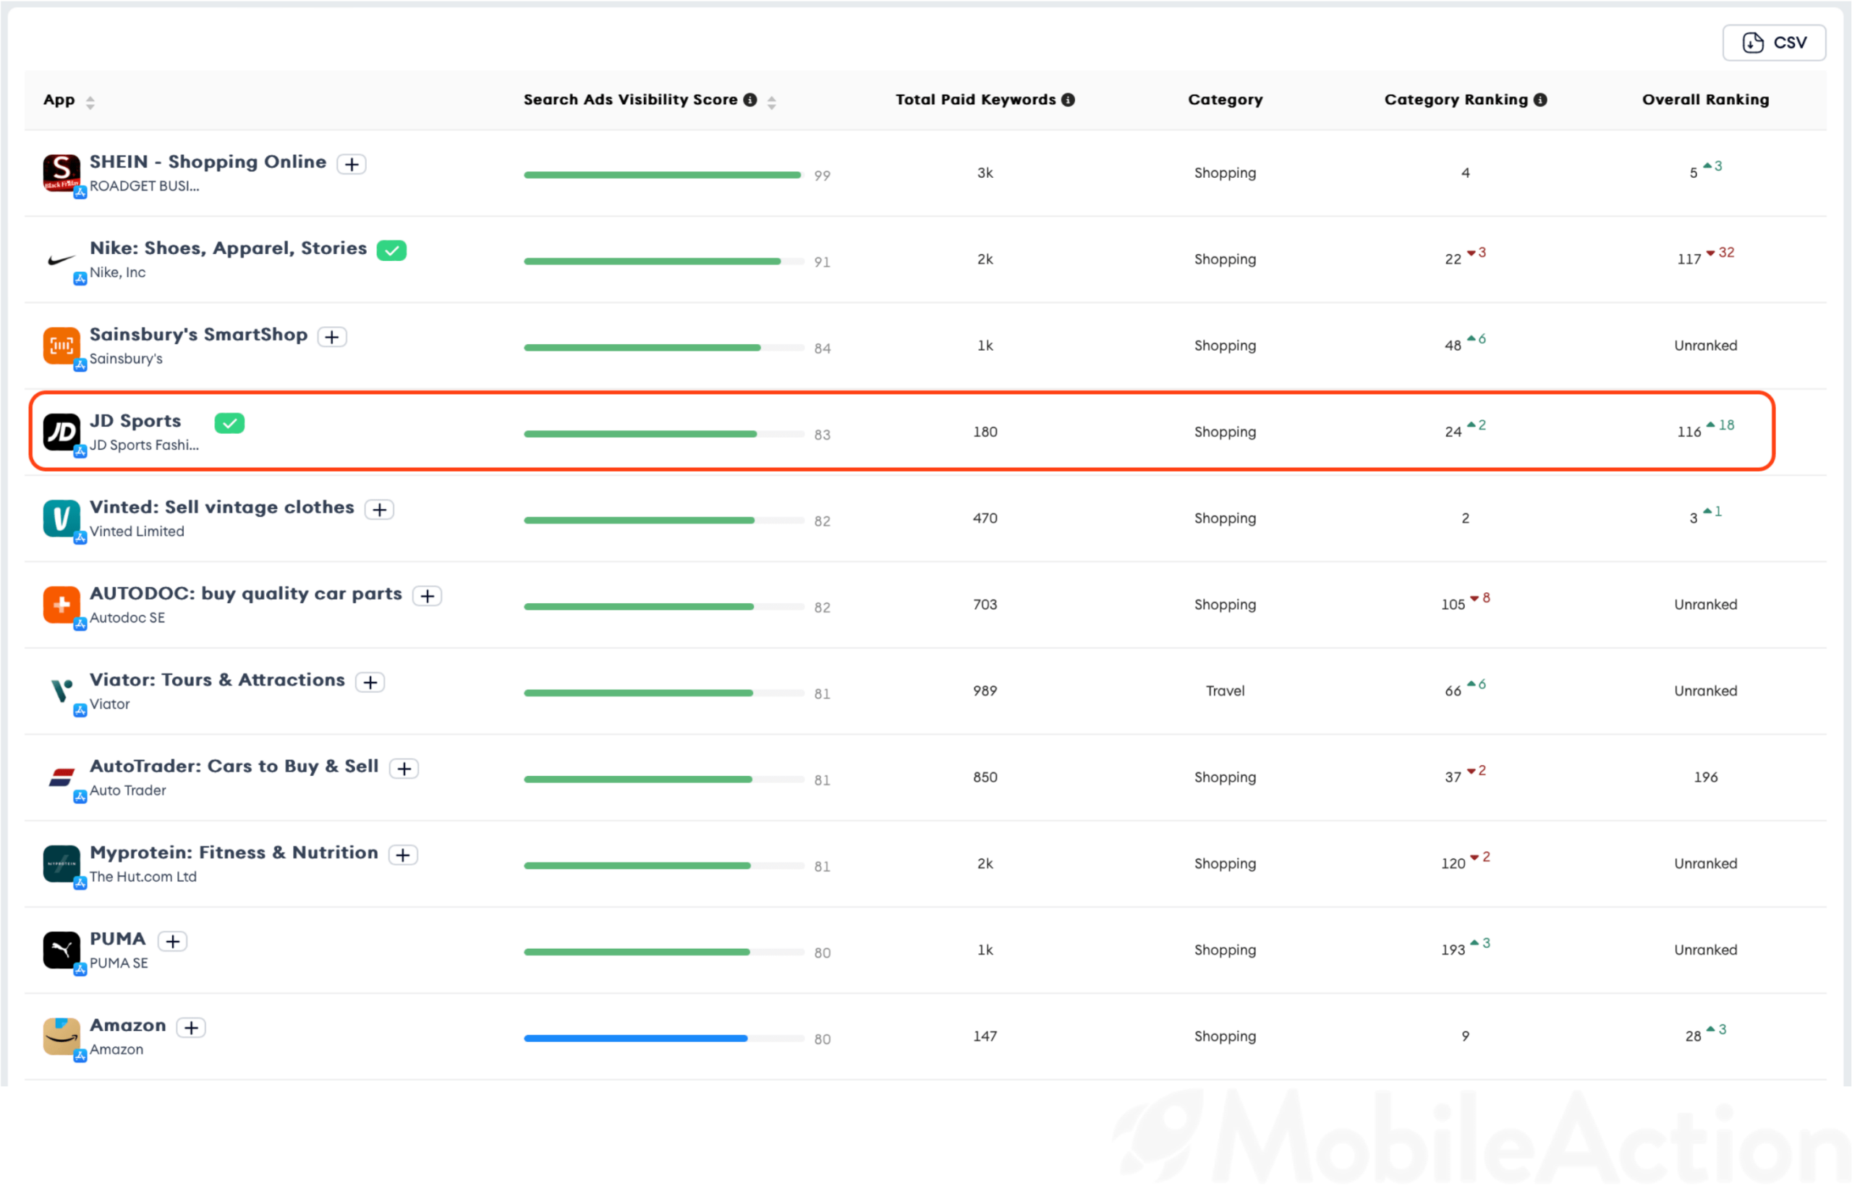Click publisher name Vinted Limited
This screenshot has width=1852, height=1186.
137,532
